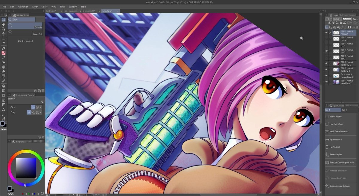The width and height of the screenshot is (359, 196).
Task: Delete layer with Layer panel trash icon
Action: 357,27
